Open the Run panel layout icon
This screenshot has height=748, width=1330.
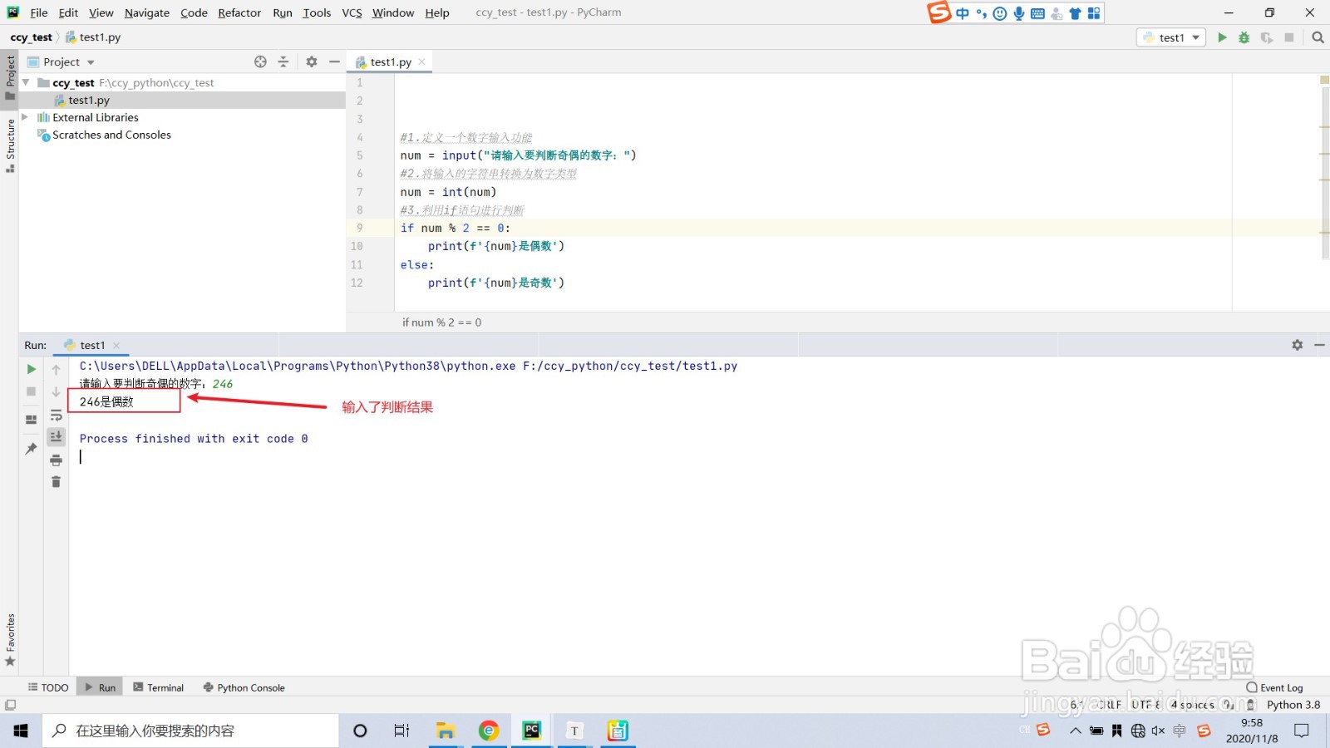click(x=32, y=420)
